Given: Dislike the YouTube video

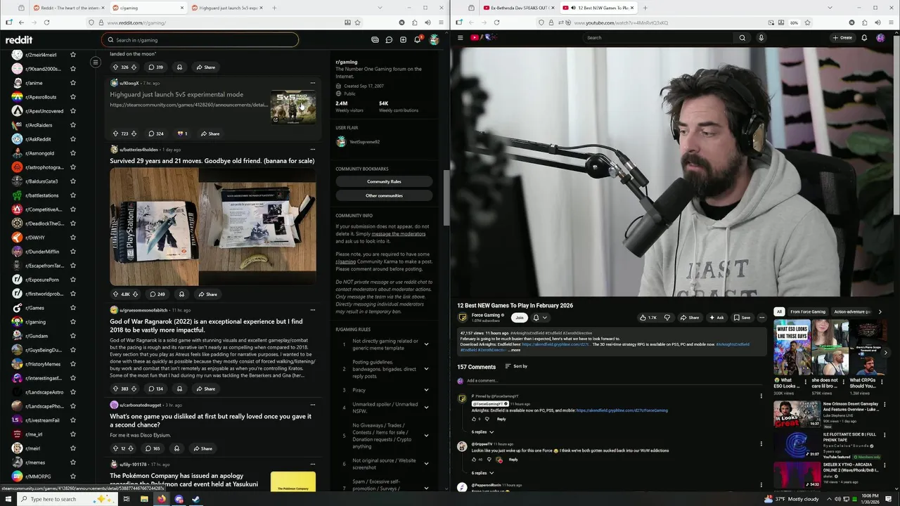Looking at the screenshot, I should (667, 318).
